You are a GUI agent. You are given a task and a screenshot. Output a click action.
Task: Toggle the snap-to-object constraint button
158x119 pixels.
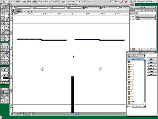7,92
